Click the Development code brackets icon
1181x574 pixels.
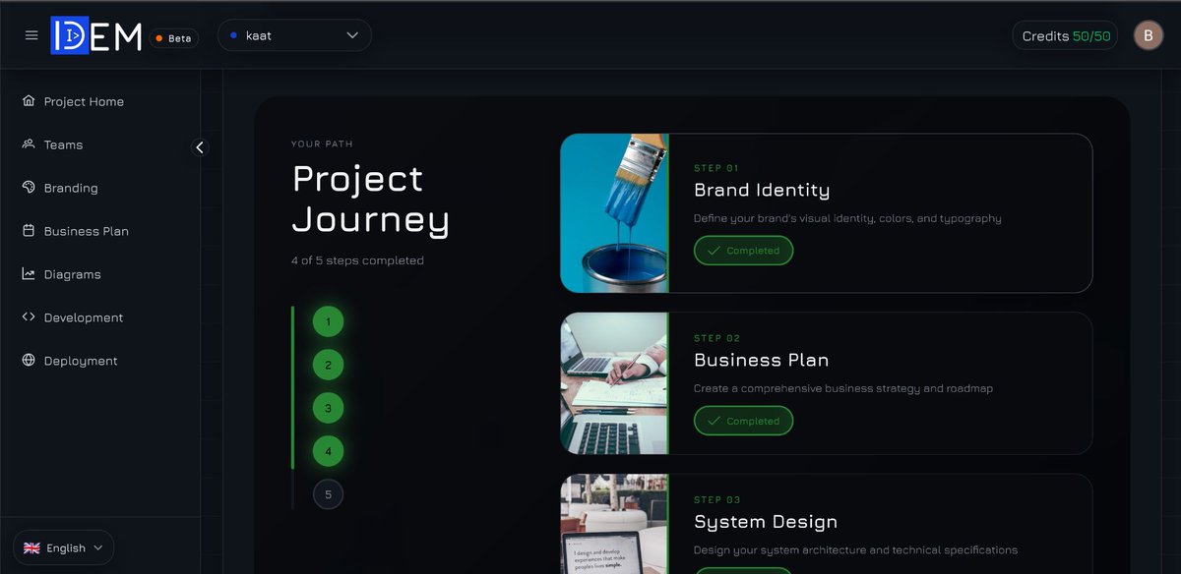pyautogui.click(x=29, y=317)
